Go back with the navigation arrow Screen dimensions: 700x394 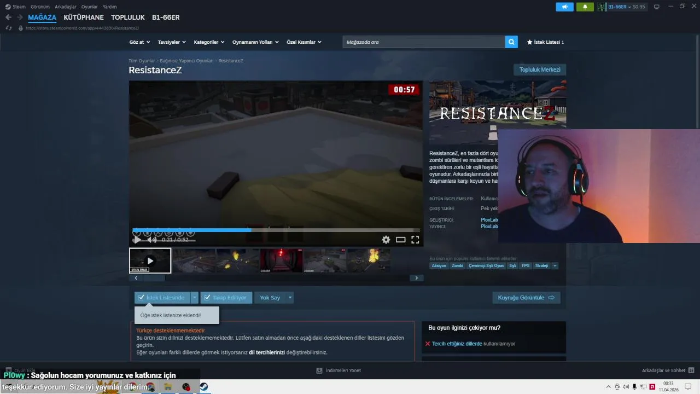[x=8, y=18]
